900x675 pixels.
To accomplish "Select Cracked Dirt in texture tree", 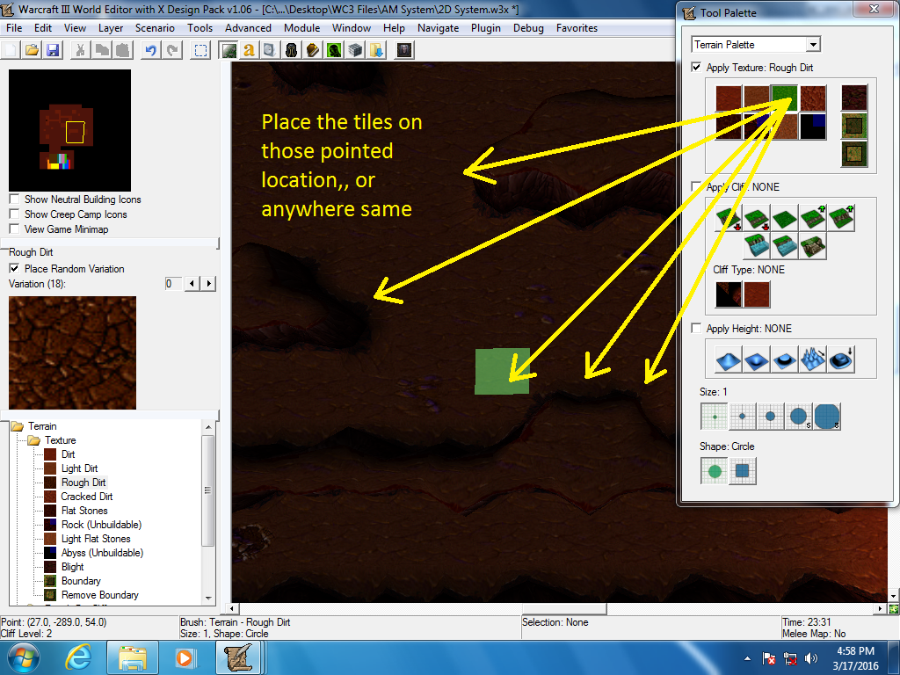I will (87, 497).
